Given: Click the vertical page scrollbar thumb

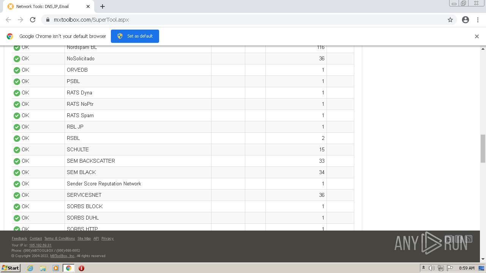Looking at the screenshot, I should coord(483,148).
